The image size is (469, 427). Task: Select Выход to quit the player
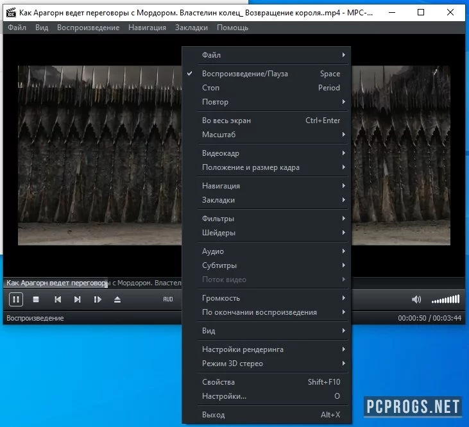click(266, 414)
